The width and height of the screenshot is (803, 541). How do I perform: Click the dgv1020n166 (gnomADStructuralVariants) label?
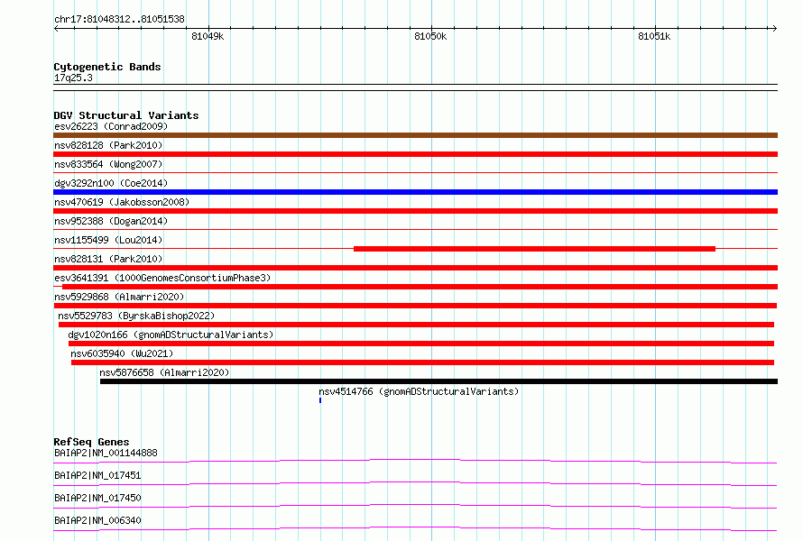[x=171, y=335]
